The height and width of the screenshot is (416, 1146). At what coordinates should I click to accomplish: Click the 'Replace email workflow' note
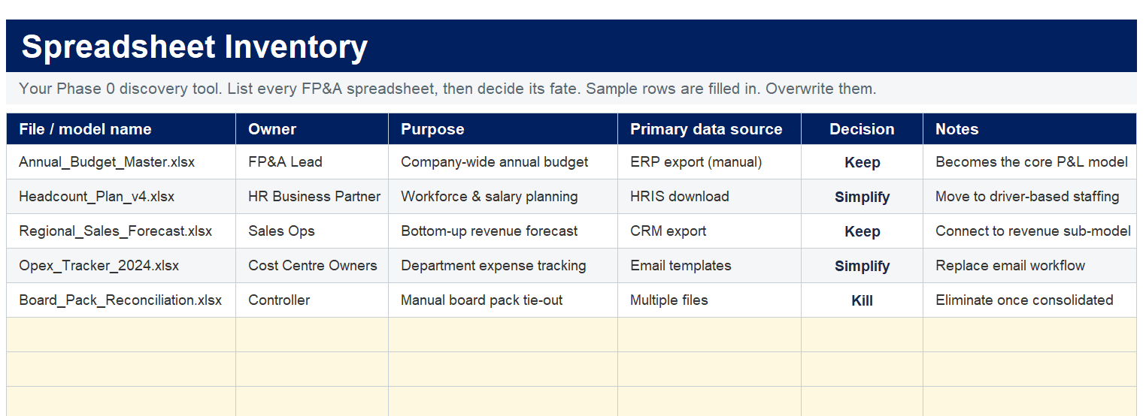point(1029,266)
